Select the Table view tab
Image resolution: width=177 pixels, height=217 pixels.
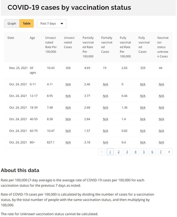(27, 24)
